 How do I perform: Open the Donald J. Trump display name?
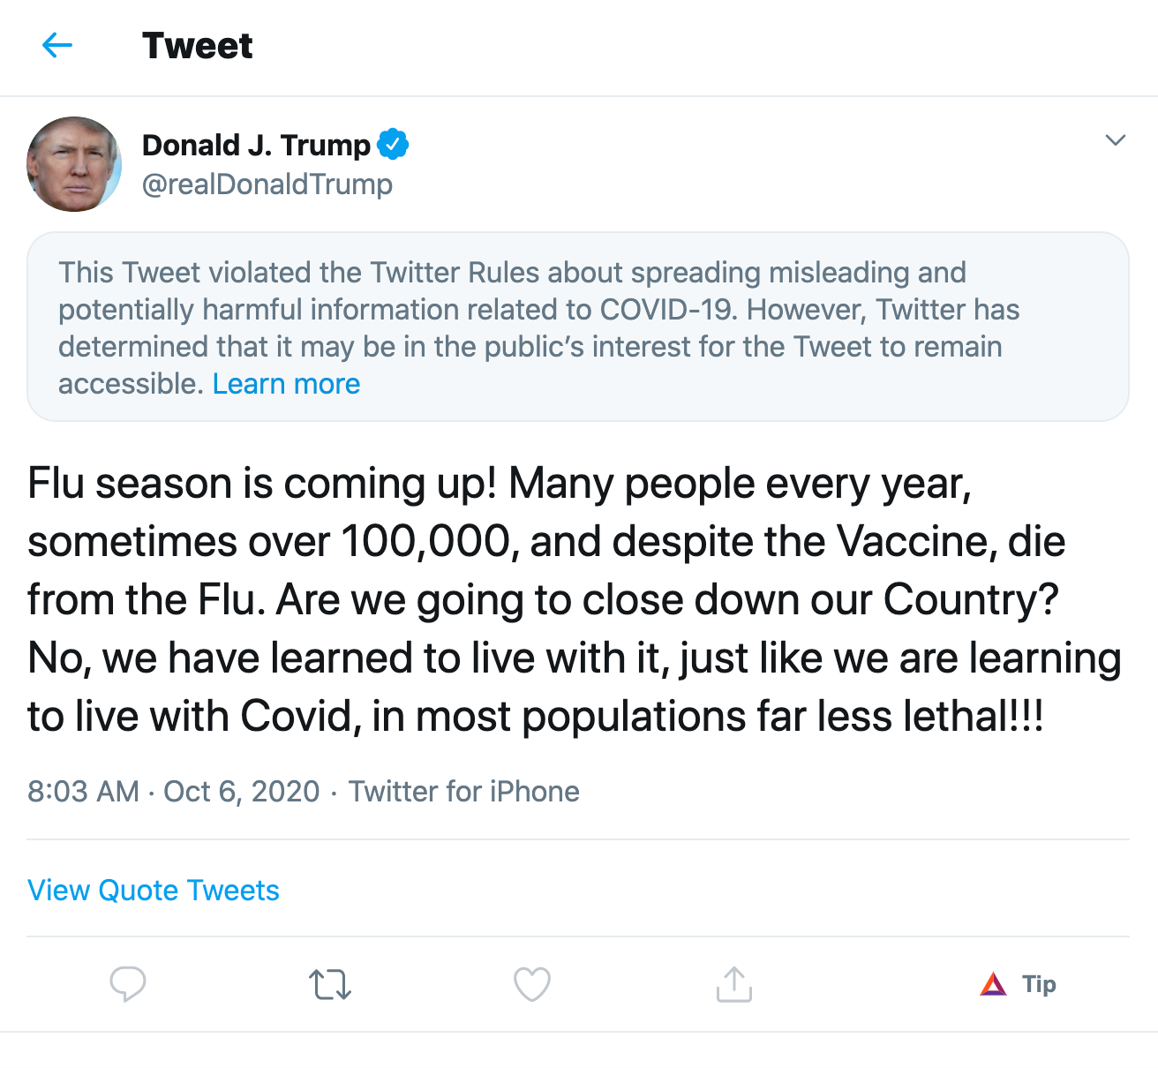tap(256, 145)
